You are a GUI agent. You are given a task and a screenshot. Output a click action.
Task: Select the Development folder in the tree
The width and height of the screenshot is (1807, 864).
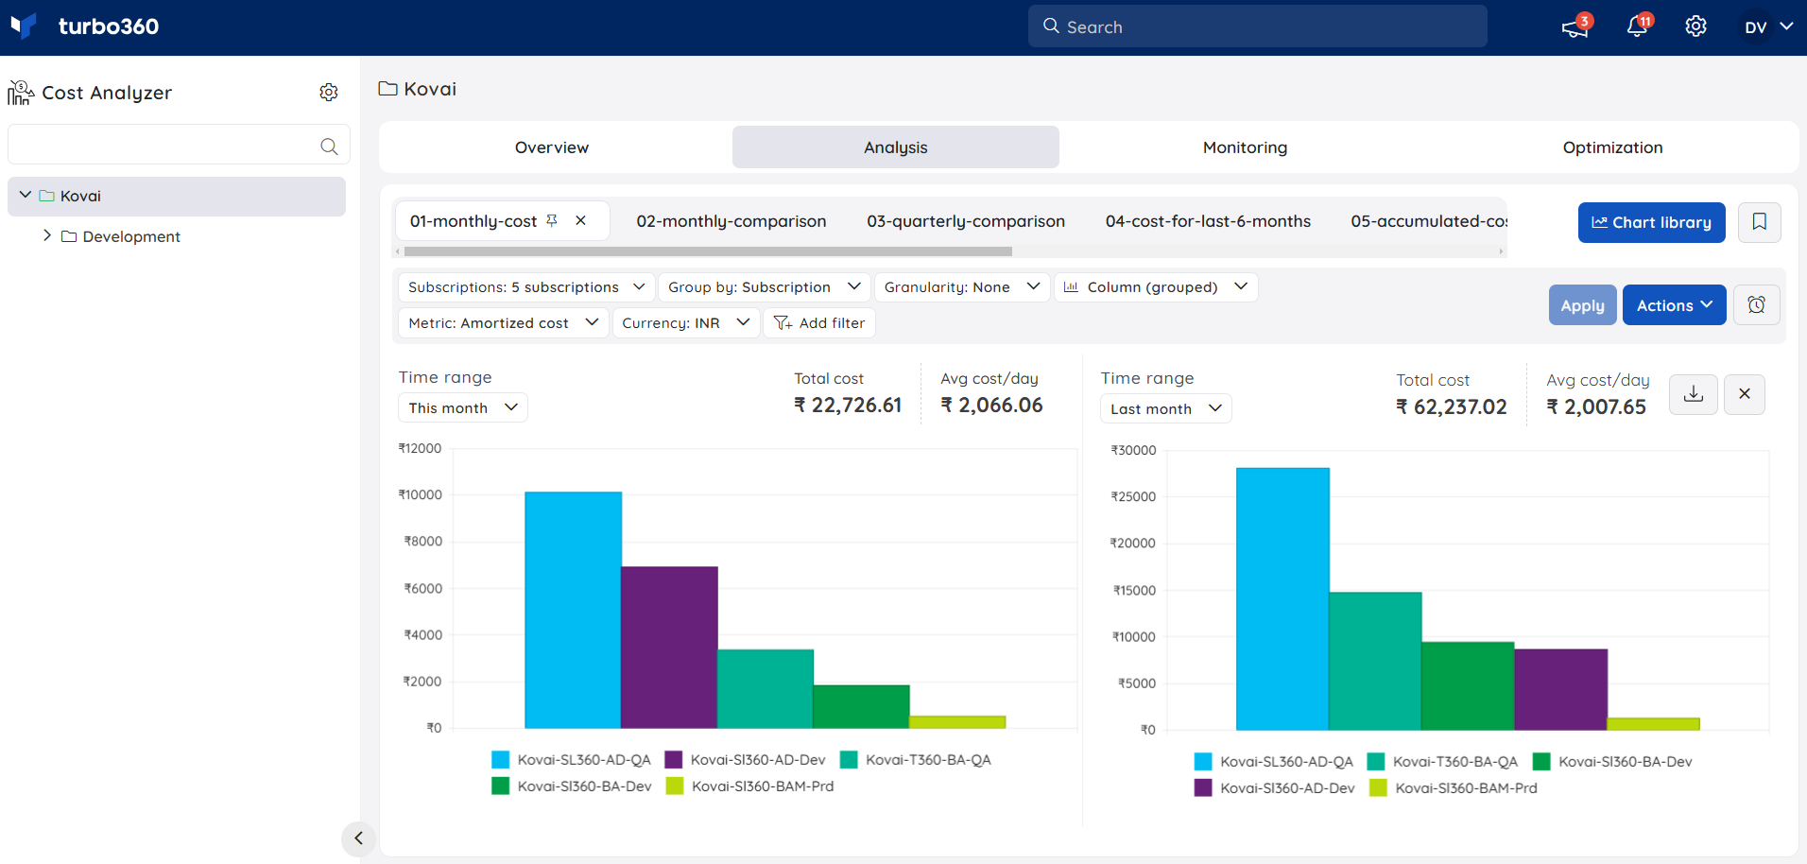[121, 236]
